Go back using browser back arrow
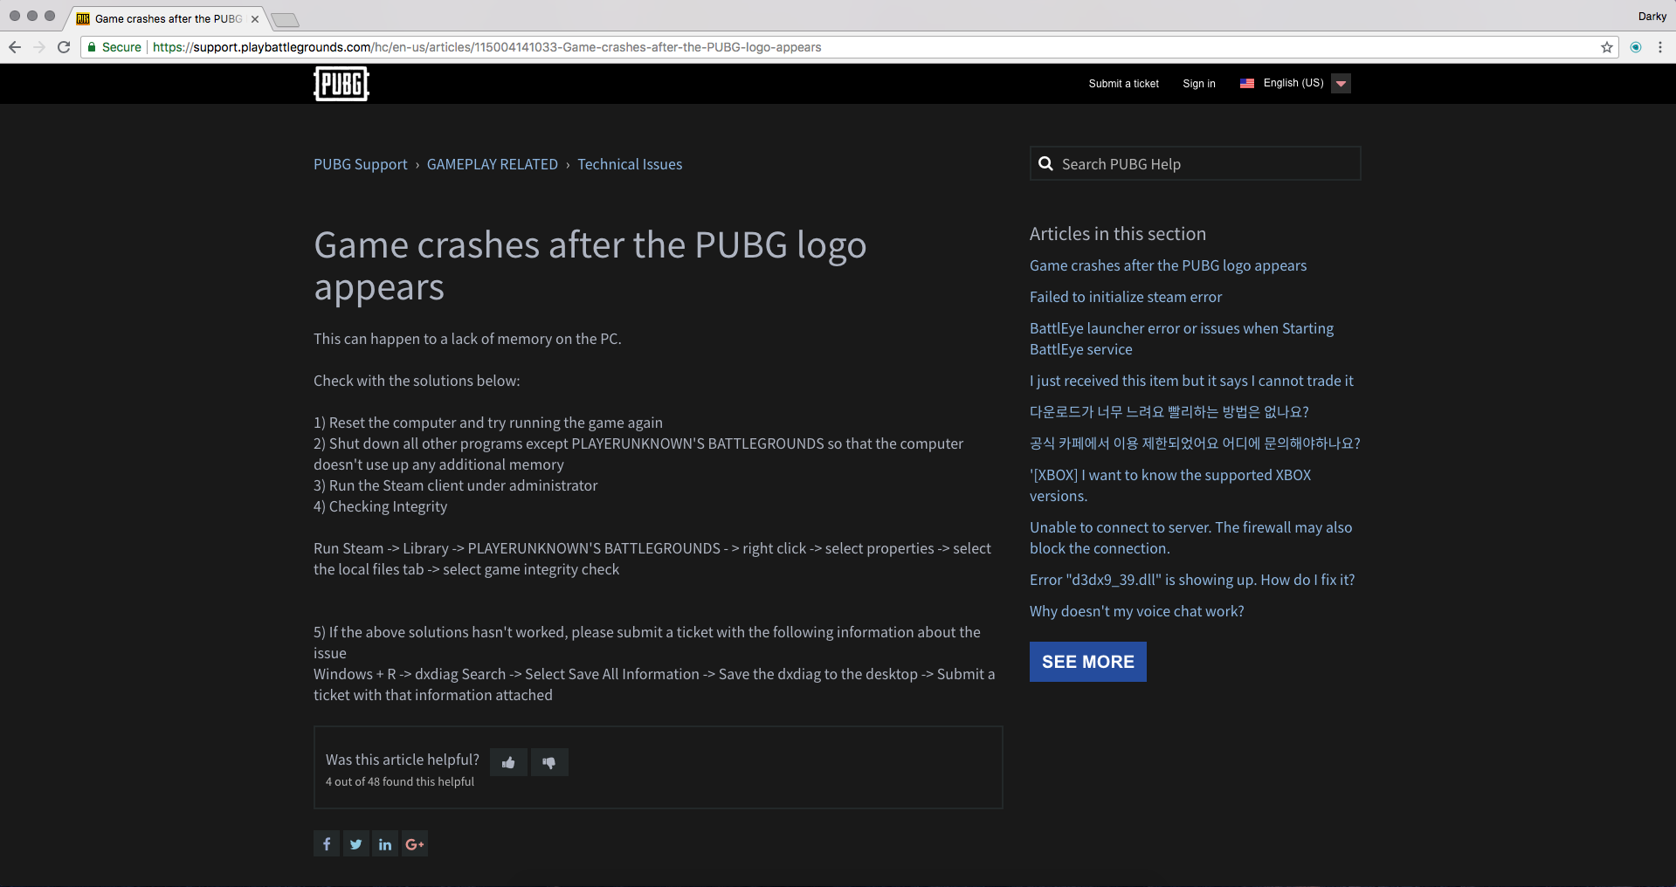 15,47
